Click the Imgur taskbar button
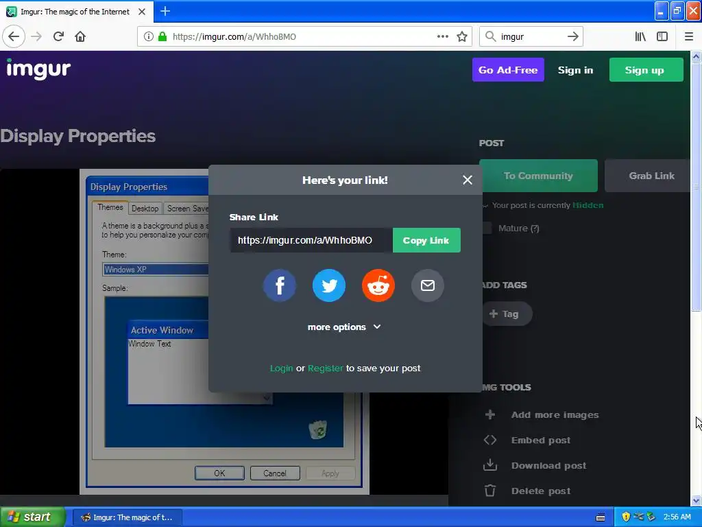 pos(127,517)
